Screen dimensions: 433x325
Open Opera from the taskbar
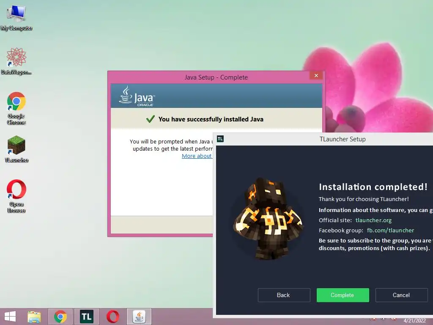[112, 317]
